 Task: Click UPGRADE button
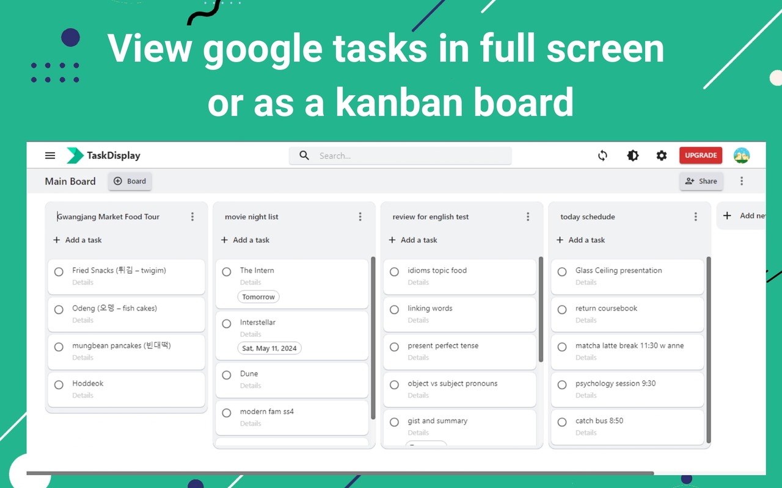[x=701, y=156]
